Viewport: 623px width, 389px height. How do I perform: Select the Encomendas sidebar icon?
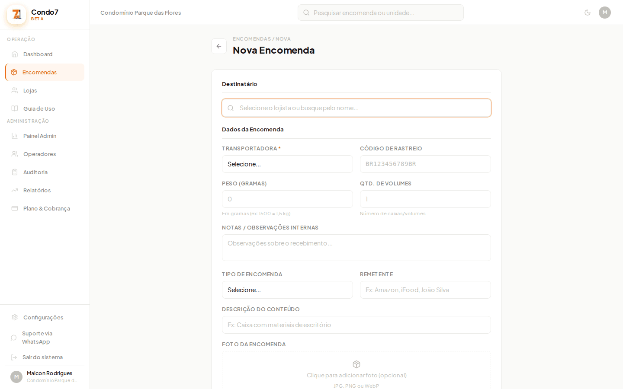14,72
